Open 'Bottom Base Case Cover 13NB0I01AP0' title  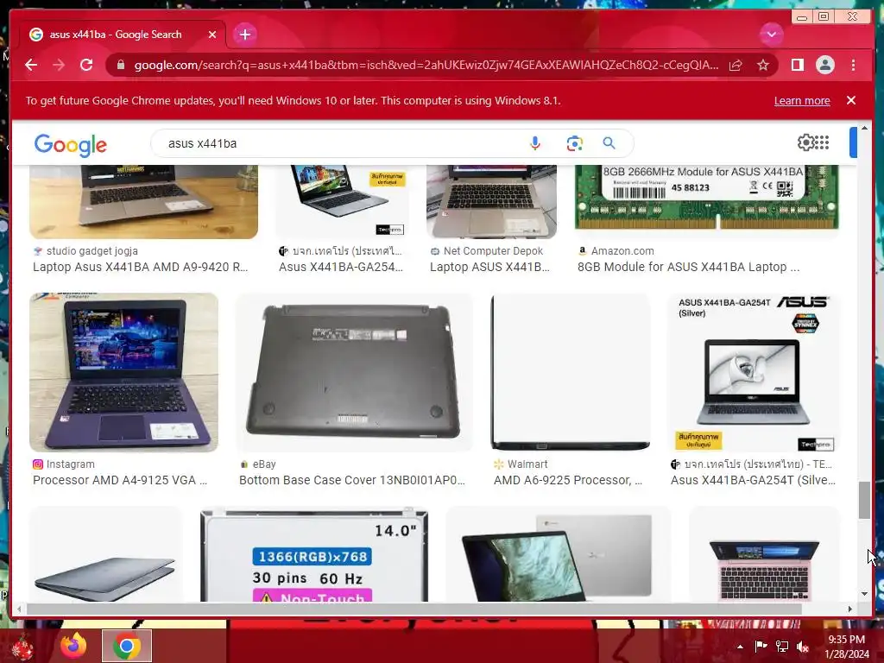click(352, 480)
